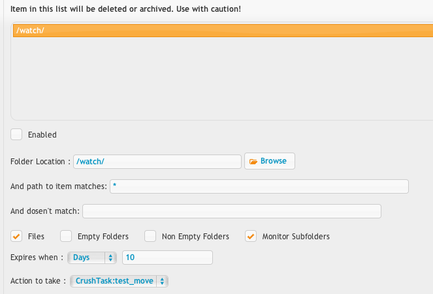Click the Non Empty Folders label text
Viewport: 433px width, 294px height.
tap(195, 237)
